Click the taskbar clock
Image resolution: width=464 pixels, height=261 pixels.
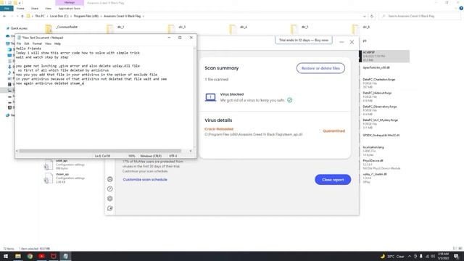[x=443, y=256]
